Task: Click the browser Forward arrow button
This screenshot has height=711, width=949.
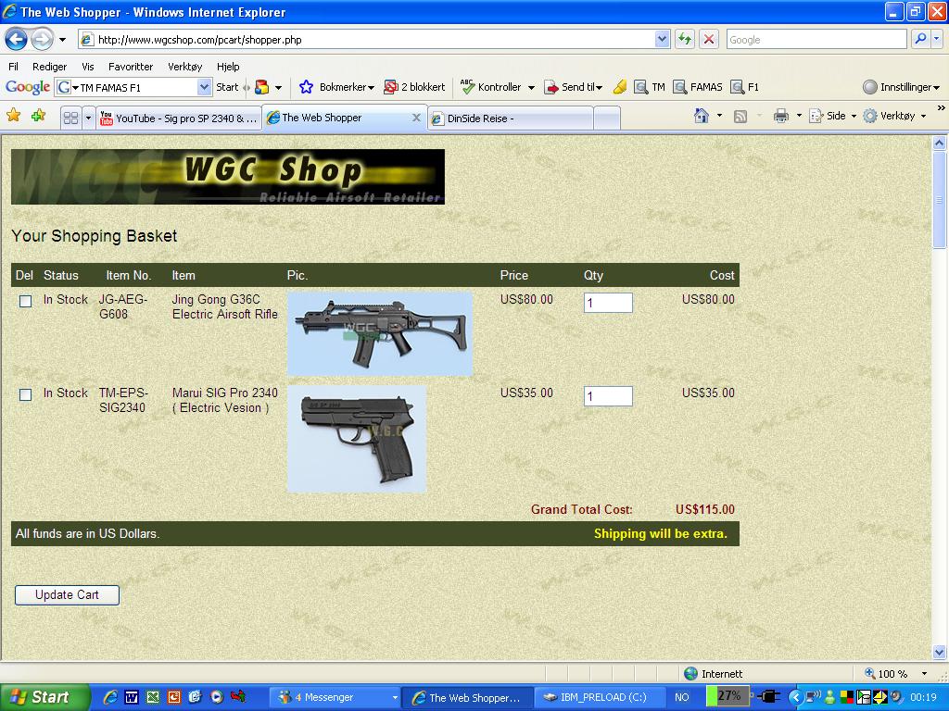Action: pos(42,40)
